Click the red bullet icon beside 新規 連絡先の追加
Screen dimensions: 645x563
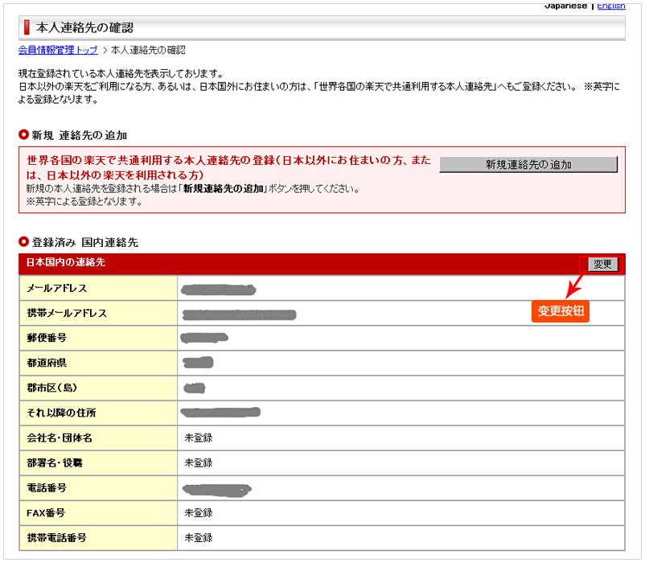tap(23, 134)
